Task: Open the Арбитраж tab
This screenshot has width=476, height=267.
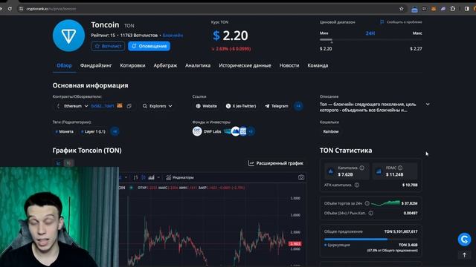Action: 165,65
